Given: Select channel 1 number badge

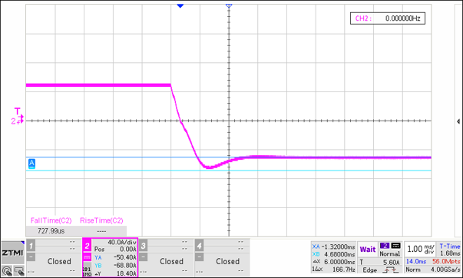Looking at the screenshot, I should coord(31,245).
